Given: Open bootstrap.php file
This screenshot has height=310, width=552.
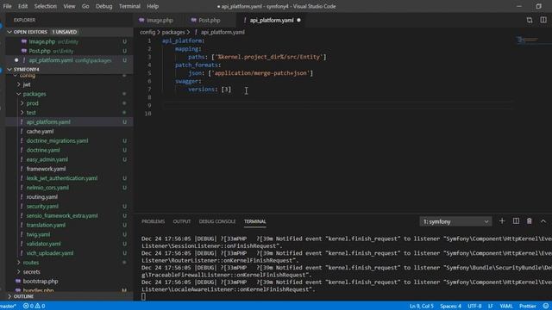Looking at the screenshot, I should (41, 282).
